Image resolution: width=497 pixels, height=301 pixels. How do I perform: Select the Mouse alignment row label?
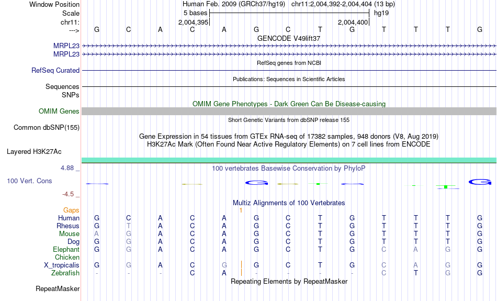point(69,234)
